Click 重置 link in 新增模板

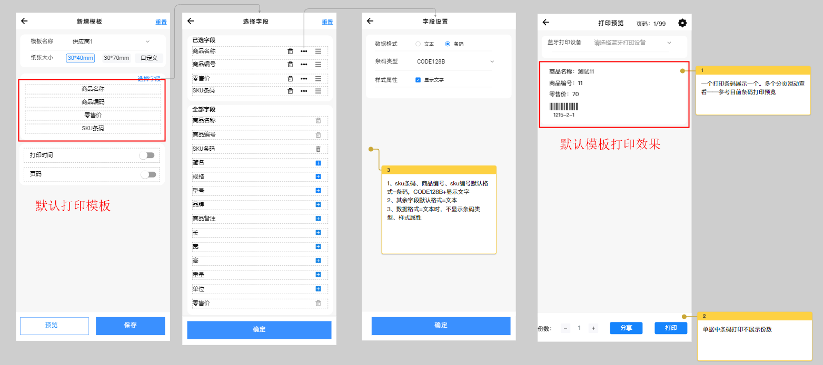[x=161, y=22]
